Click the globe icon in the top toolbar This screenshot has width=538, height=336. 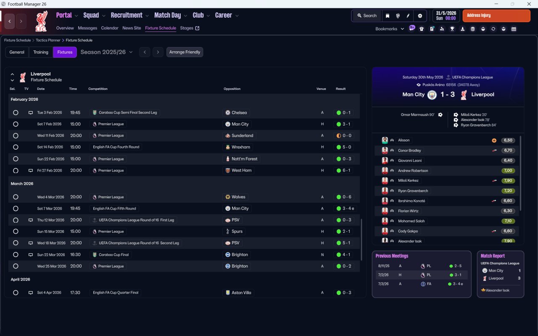pos(398,16)
